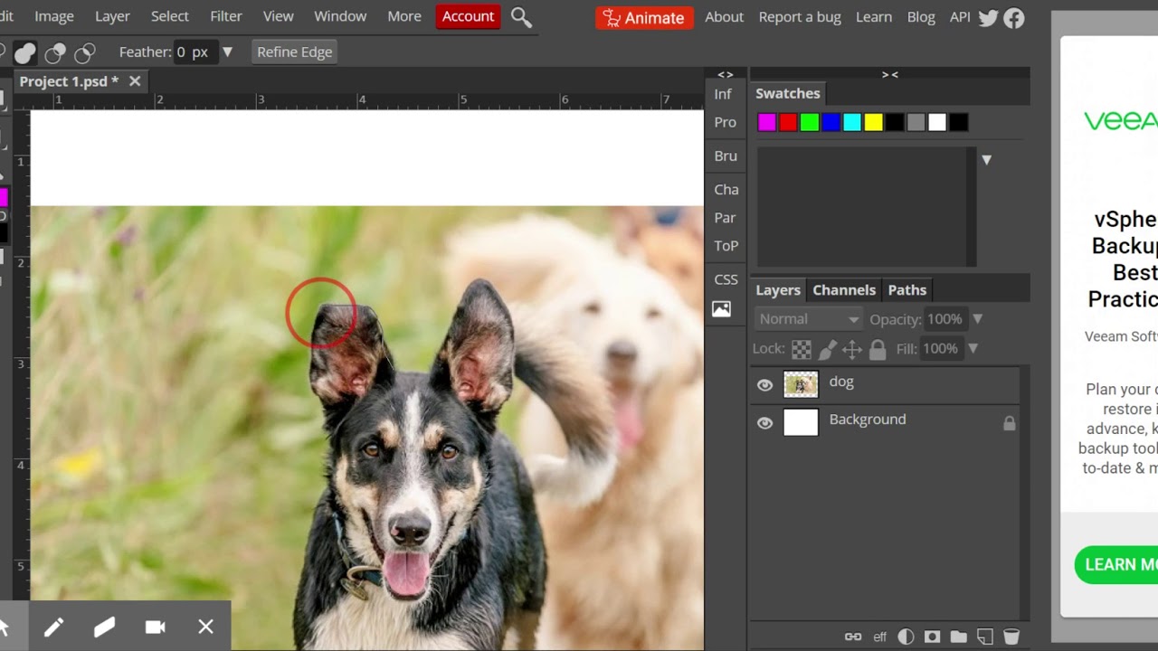Click the Refine Edge button
1158x651 pixels.
click(x=295, y=52)
